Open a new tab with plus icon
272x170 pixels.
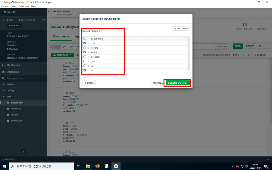(x=83, y=13)
